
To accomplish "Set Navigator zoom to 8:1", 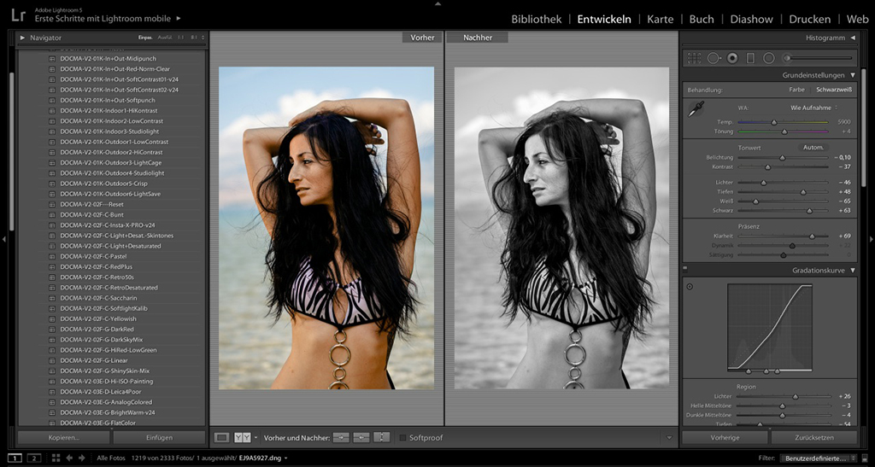I will [x=194, y=38].
